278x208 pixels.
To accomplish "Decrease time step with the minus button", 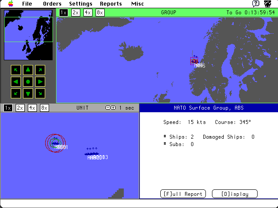I will click(x=108, y=108).
